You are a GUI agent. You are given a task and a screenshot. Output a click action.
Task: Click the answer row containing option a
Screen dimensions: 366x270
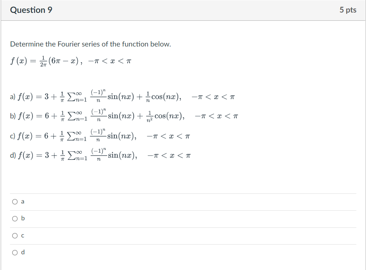click(x=179, y=202)
